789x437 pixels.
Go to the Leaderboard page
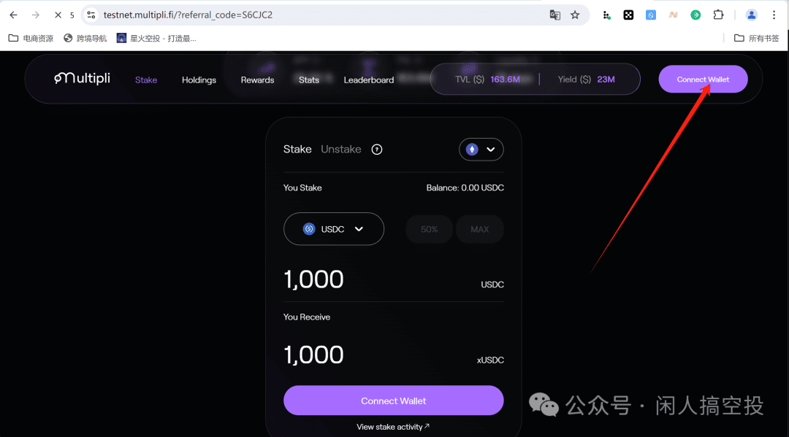click(369, 80)
